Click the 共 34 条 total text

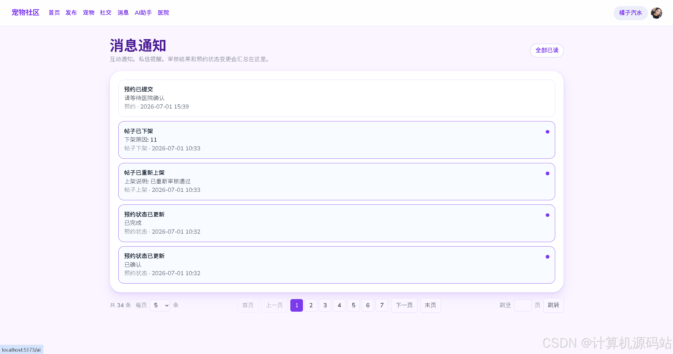(120, 305)
